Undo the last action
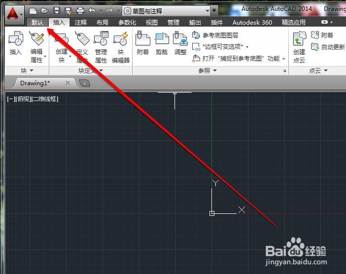Screen dimensions: 346x274 point(92,10)
